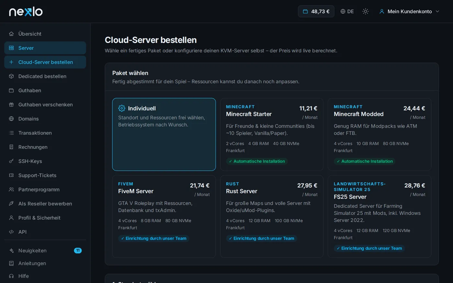Image resolution: width=453 pixels, height=283 pixels.
Task: Click the ticket icon beside Support-Tickets
Action: [11, 175]
